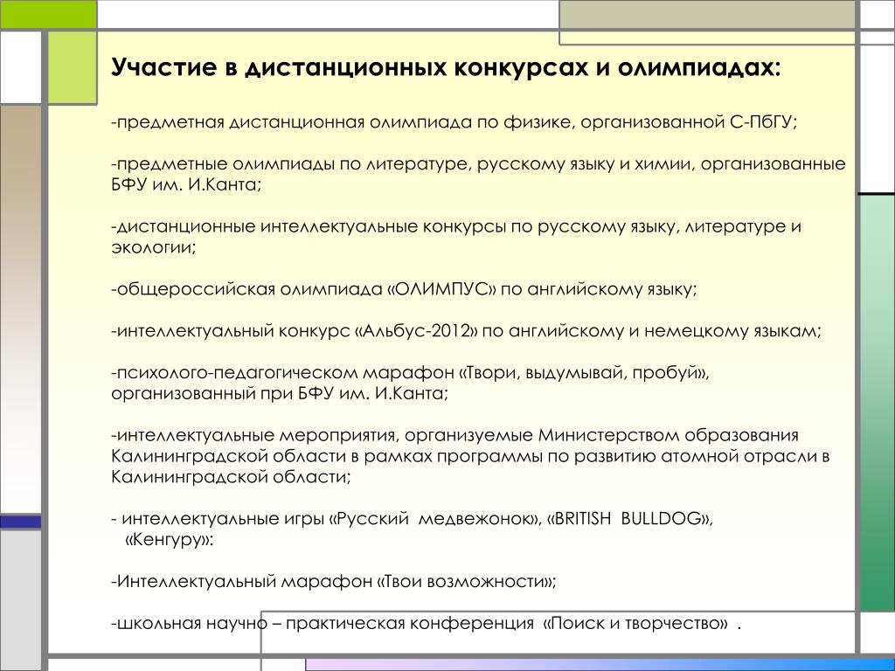Click the single word line 'экологии;'
Screen dimensions: 895x671
pos(154,248)
